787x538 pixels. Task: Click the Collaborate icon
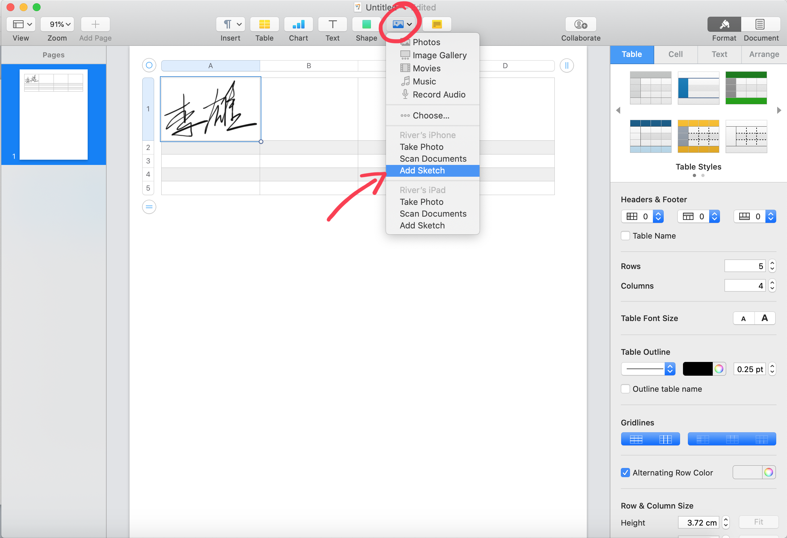click(580, 25)
